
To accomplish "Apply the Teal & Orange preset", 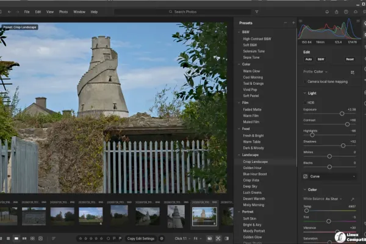I will coord(253,84).
